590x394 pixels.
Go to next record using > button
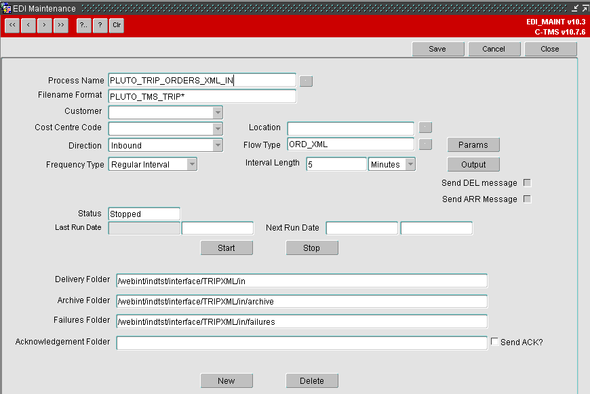45,25
